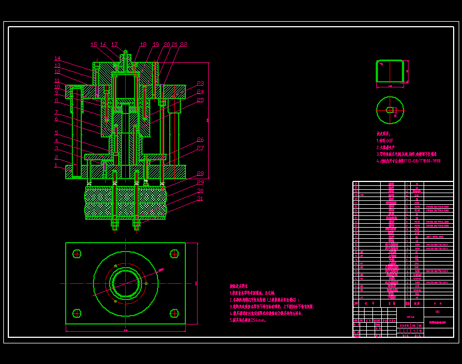The width and height of the screenshot is (462, 364).
Task: Select part callout number 12
Action: (57, 72)
